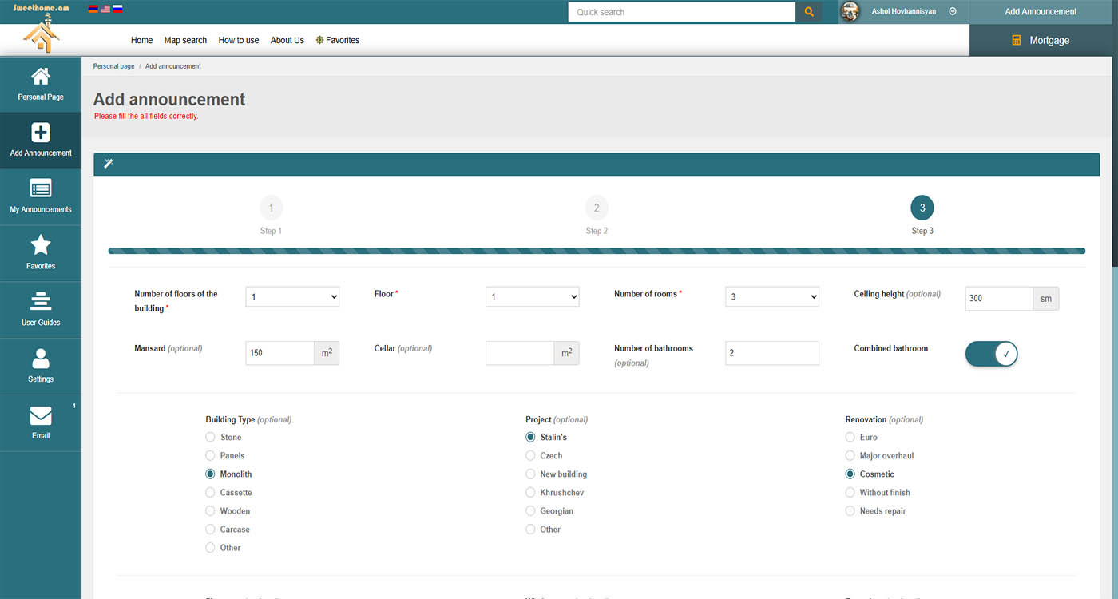
Task: Open Number of floors of building dropdown
Action: [x=292, y=297]
